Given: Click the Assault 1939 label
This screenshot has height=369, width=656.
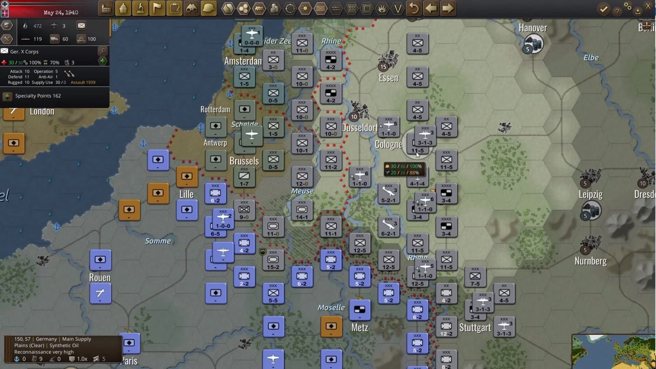Looking at the screenshot, I should 83,82.
